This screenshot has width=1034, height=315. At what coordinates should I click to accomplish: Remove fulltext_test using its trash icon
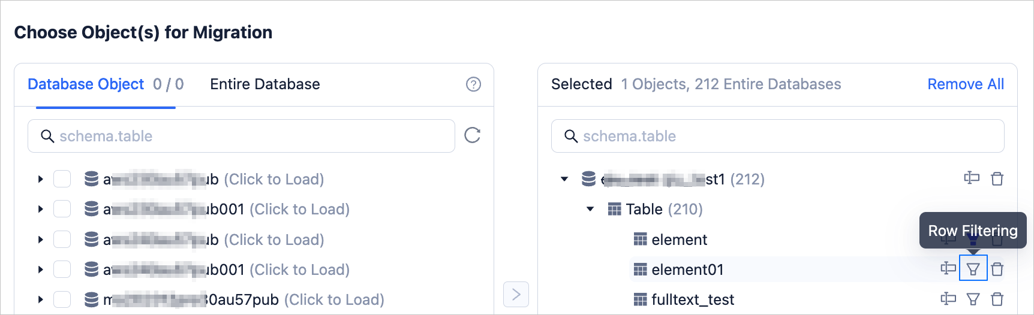point(997,299)
